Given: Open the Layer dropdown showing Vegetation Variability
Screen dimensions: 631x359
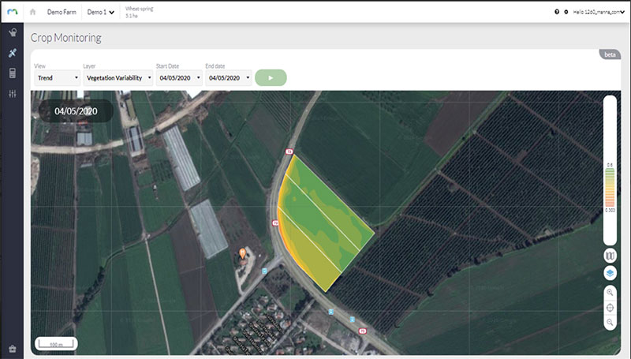Looking at the screenshot, I should (117, 78).
